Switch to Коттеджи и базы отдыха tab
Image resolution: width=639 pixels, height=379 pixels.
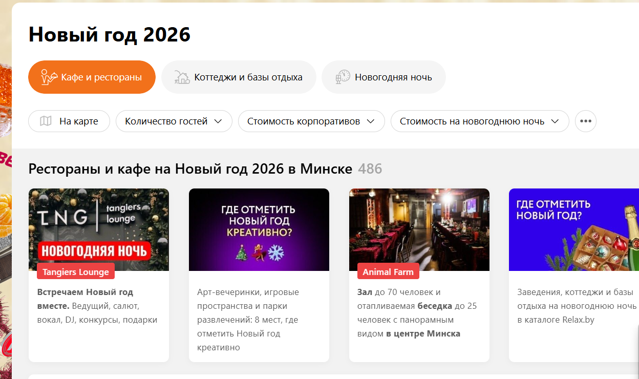(x=239, y=77)
